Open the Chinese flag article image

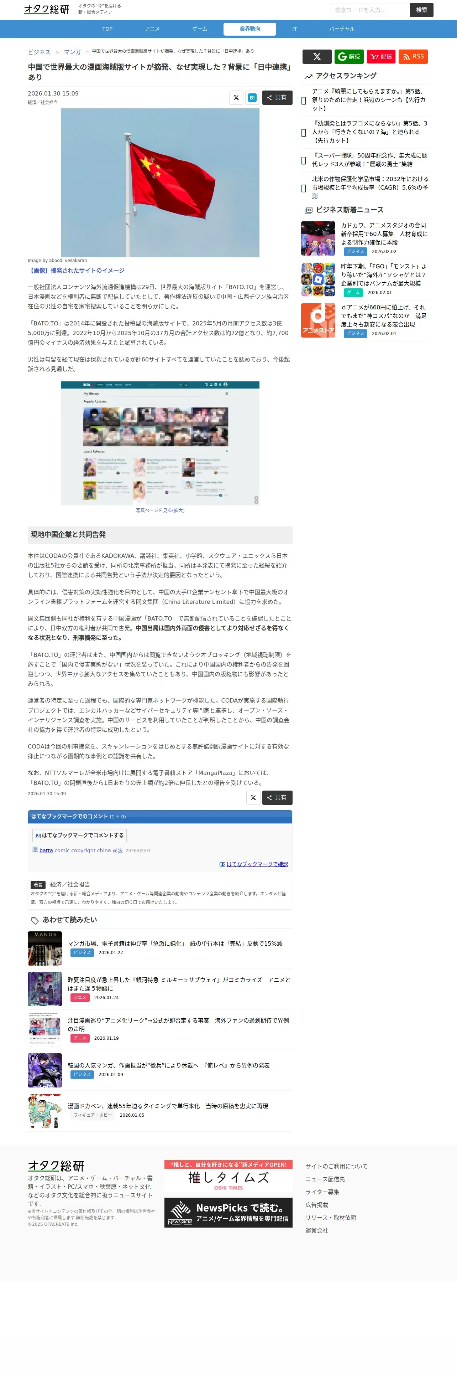coord(160,183)
